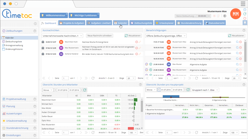Start time tracking with the play button
Viewport: 248px width, 139px height.
click(225, 16)
